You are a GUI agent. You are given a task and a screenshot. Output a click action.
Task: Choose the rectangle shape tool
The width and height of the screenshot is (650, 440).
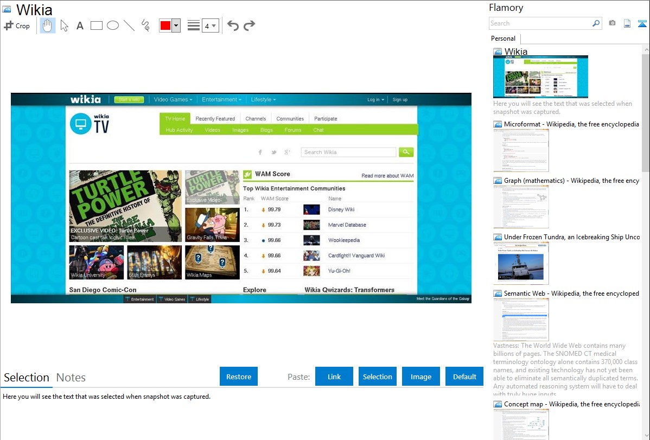click(x=97, y=25)
